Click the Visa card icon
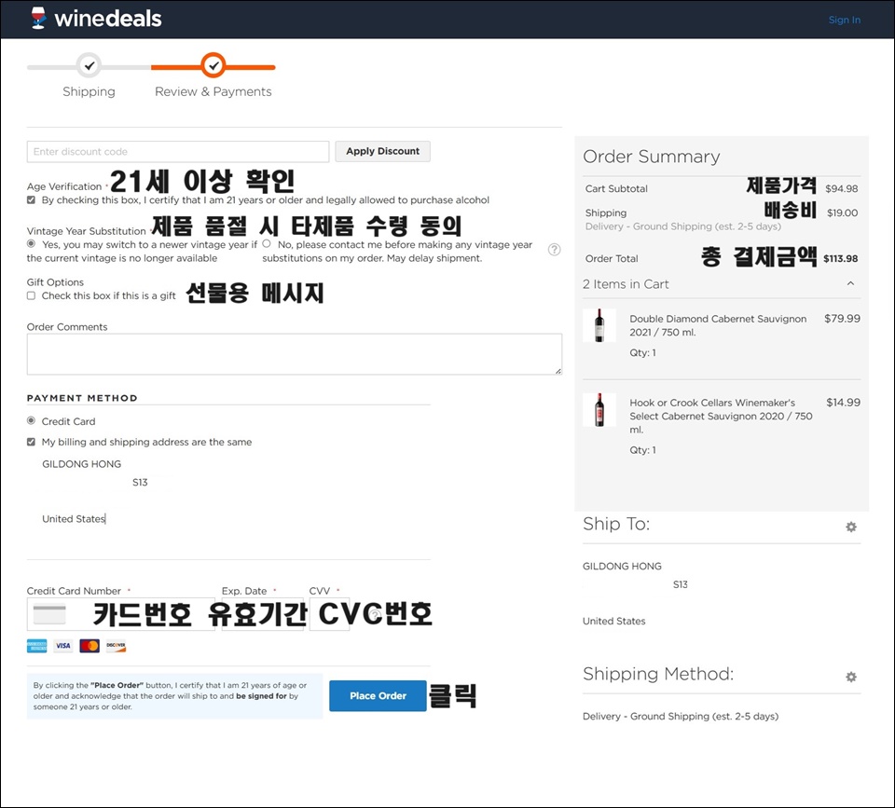The image size is (895, 808). coord(63,646)
